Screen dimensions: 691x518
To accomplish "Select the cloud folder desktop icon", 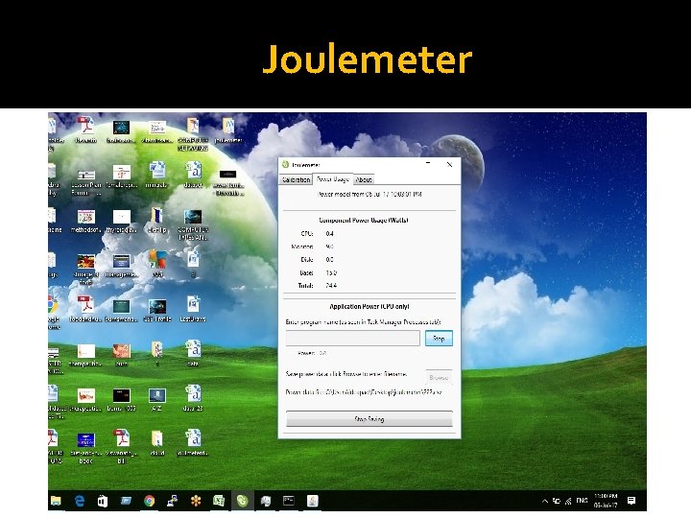I will pyautogui.click(x=156, y=442).
